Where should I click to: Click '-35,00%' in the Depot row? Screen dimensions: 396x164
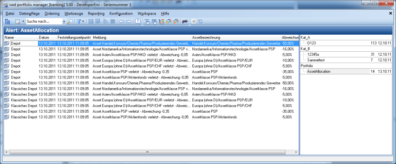coord(288,71)
